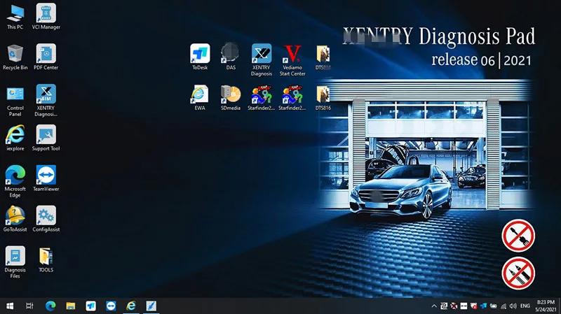Screen dimensions: 561x314
Task: Select the ConfigAssist gear icon
Action: coord(46,219)
